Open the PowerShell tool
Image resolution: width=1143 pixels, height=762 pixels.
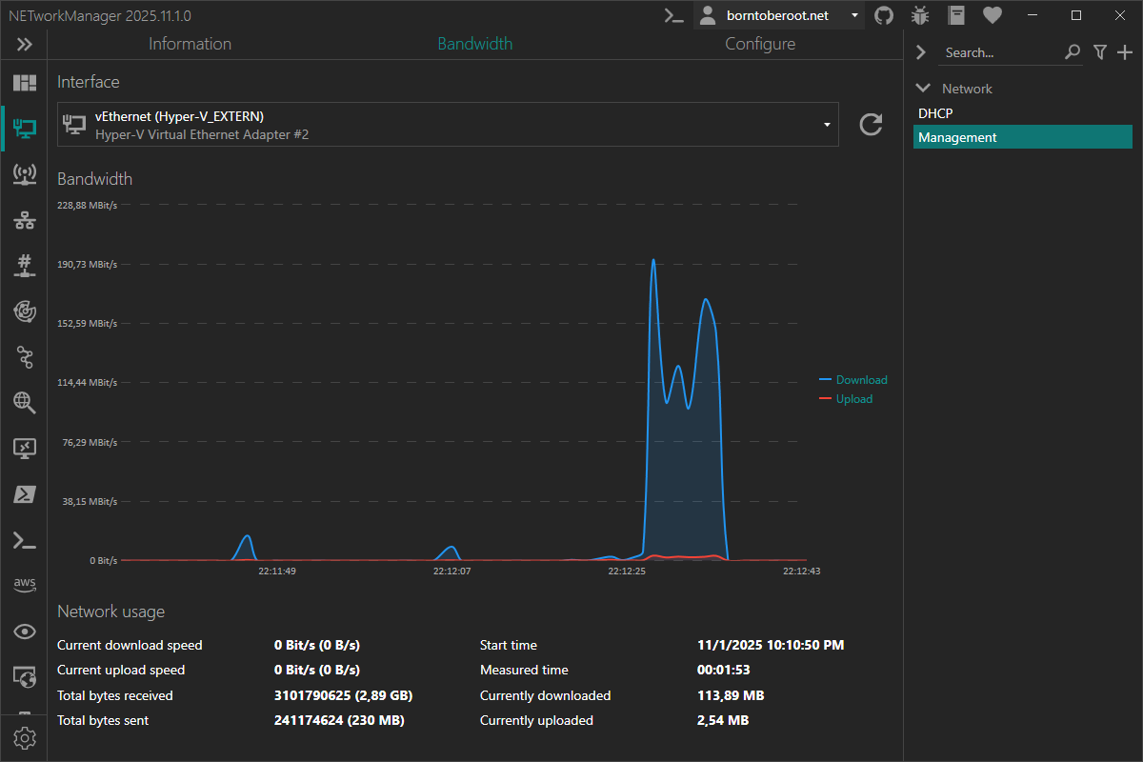[x=24, y=494]
